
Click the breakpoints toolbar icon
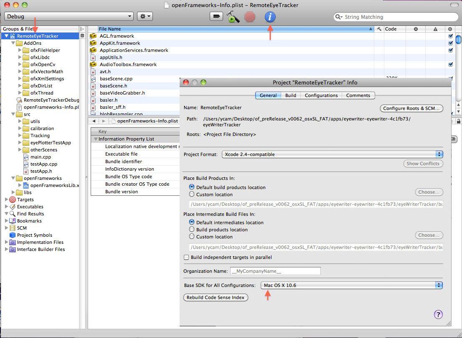pyautogui.click(x=216, y=16)
